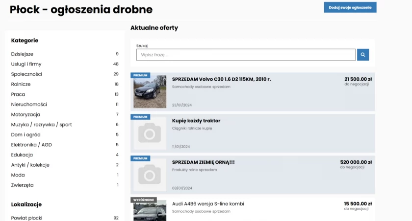Screen dimensions: 412x221
Task: Click the camera placeholder for ZIEMIĘ ORNĄ listing
Action: click(x=150, y=175)
